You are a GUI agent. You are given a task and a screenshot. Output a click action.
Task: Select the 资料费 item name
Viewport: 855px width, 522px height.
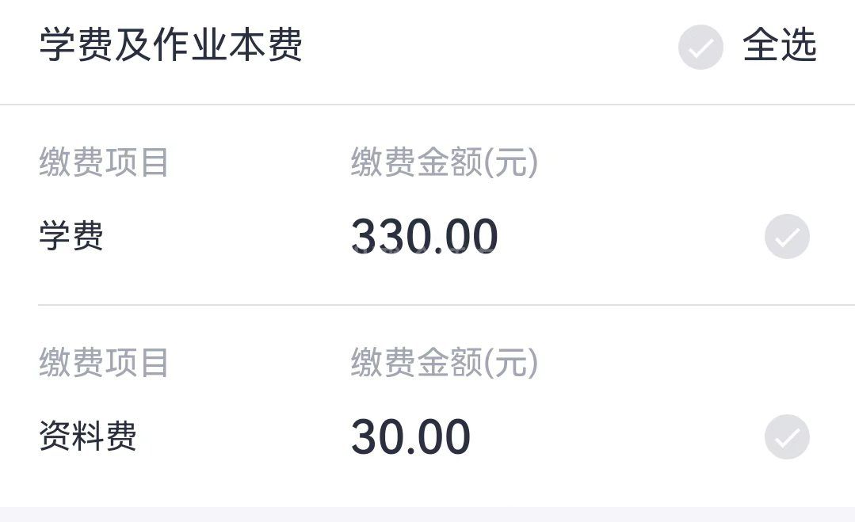[x=88, y=436]
